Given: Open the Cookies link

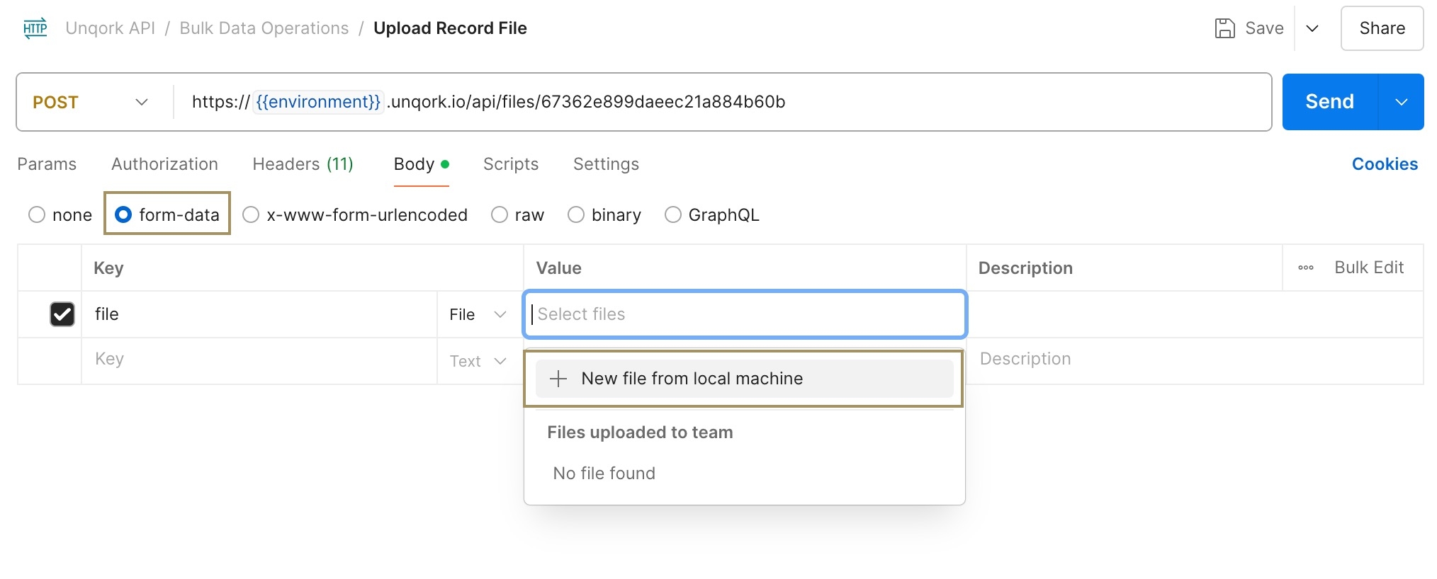Looking at the screenshot, I should pyautogui.click(x=1385, y=164).
